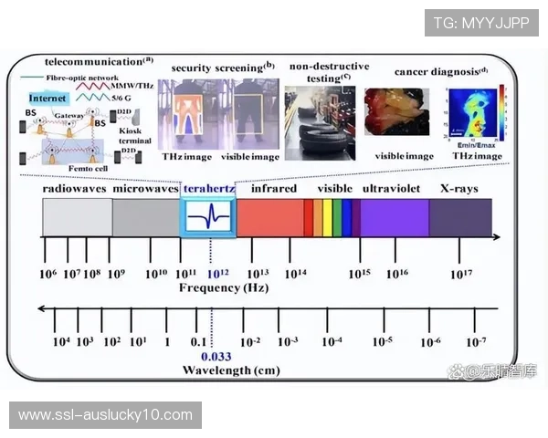548x438 pixels.
Task: Select the dark purple X-rays band
Action: 460,219
